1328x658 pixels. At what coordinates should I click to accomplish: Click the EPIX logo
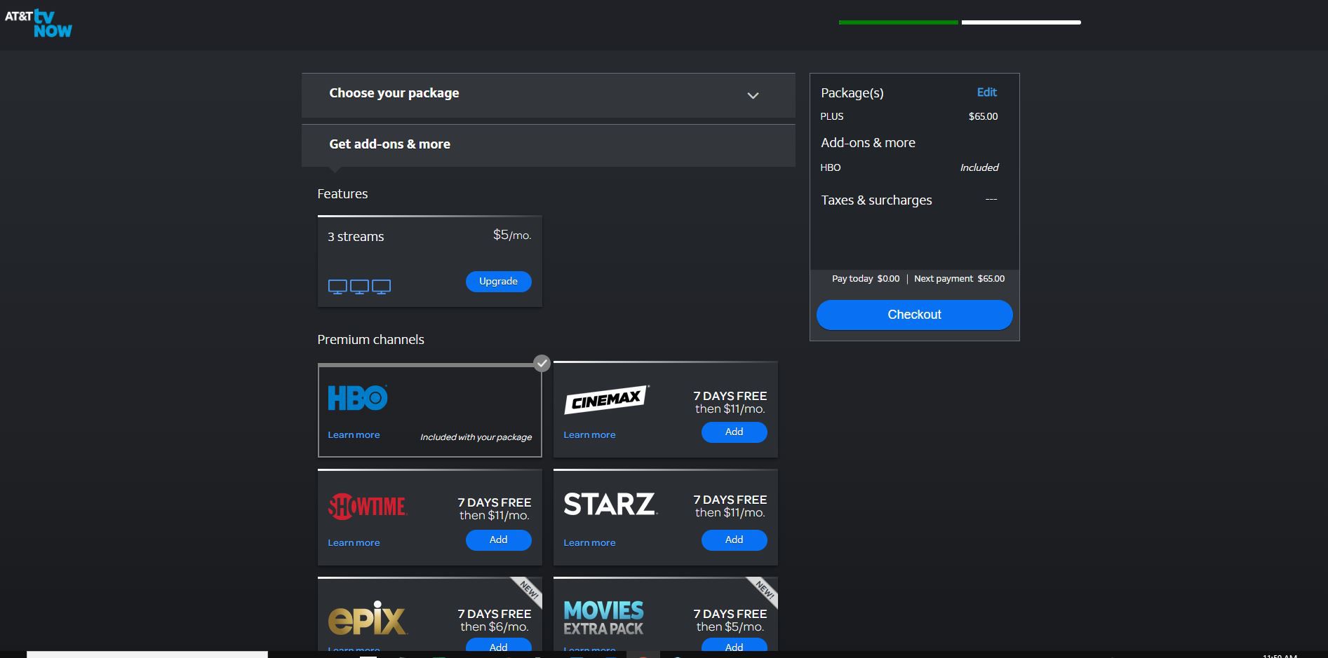(367, 617)
